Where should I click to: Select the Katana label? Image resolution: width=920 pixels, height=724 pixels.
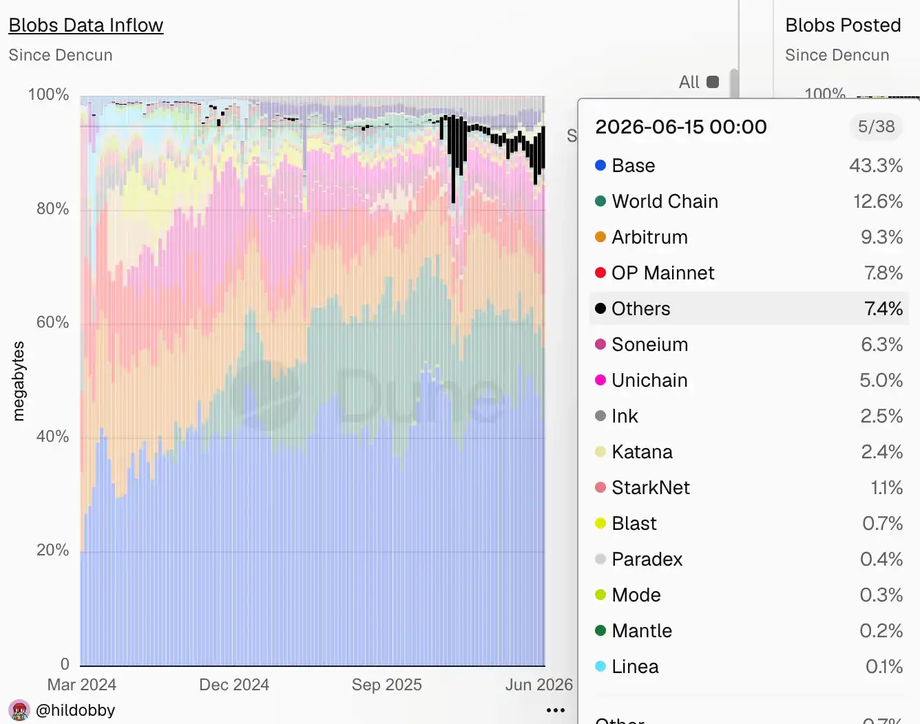tap(642, 451)
